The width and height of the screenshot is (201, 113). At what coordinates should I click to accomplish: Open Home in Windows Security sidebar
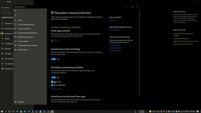[x=20, y=20]
